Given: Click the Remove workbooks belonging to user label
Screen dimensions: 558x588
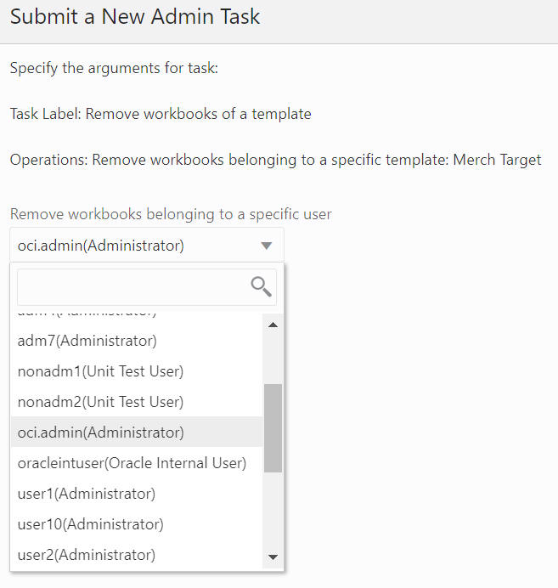Looking at the screenshot, I should pyautogui.click(x=171, y=214).
